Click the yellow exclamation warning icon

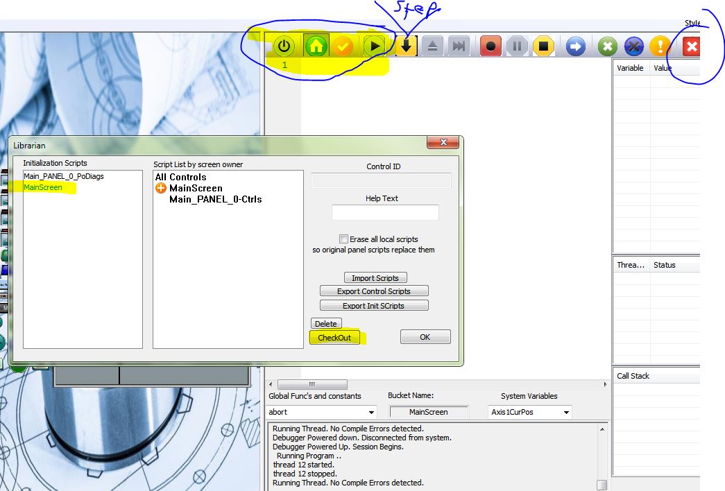pos(658,46)
